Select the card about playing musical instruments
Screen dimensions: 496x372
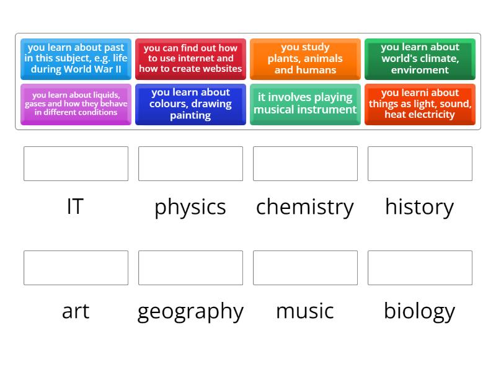305,104
